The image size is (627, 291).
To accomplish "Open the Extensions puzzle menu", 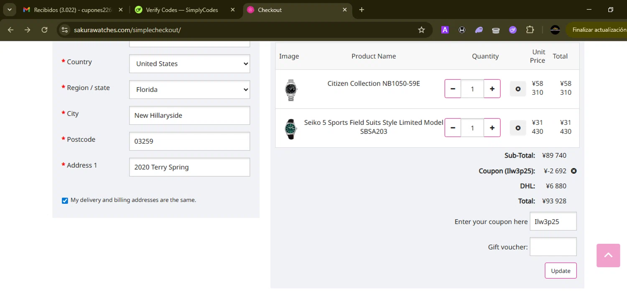I will tap(530, 30).
